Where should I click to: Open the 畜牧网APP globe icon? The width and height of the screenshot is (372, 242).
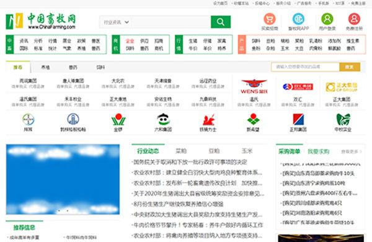pos(298,19)
